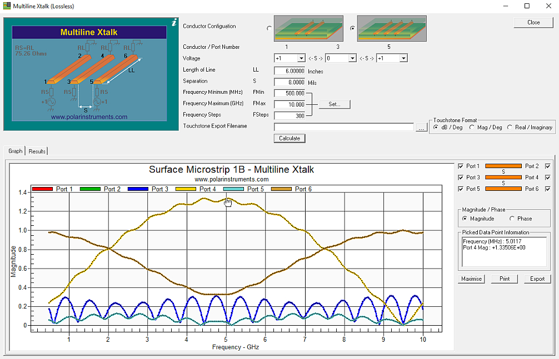Edit the Separation value field
The width and height of the screenshot is (559, 359).
point(290,82)
